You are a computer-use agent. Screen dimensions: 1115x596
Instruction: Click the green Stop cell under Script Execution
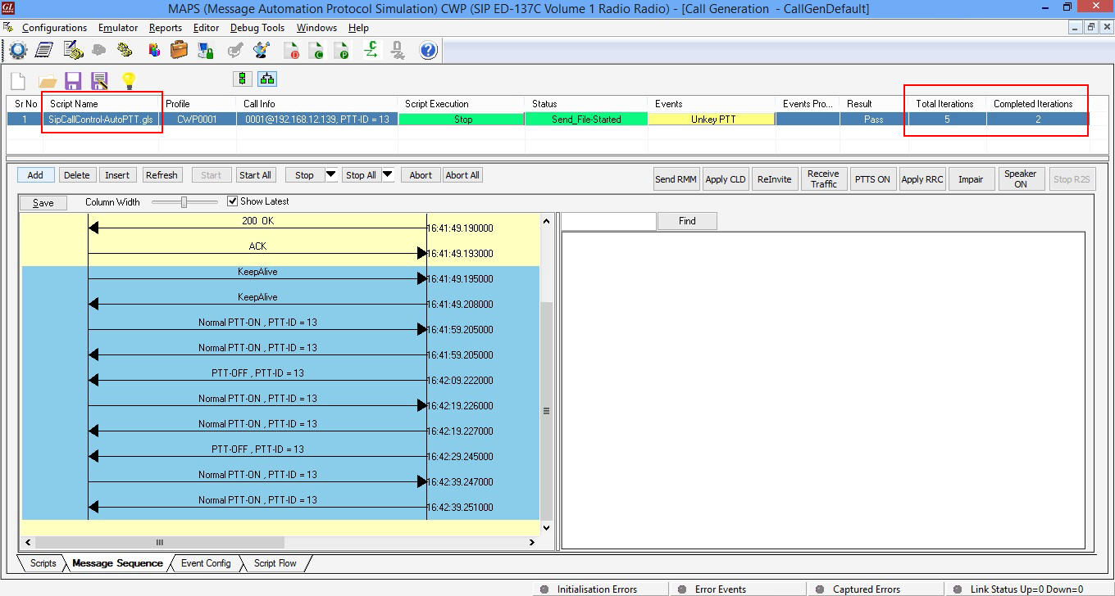pyautogui.click(x=463, y=119)
